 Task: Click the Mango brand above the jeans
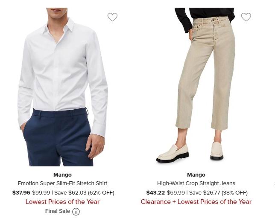click(196, 175)
